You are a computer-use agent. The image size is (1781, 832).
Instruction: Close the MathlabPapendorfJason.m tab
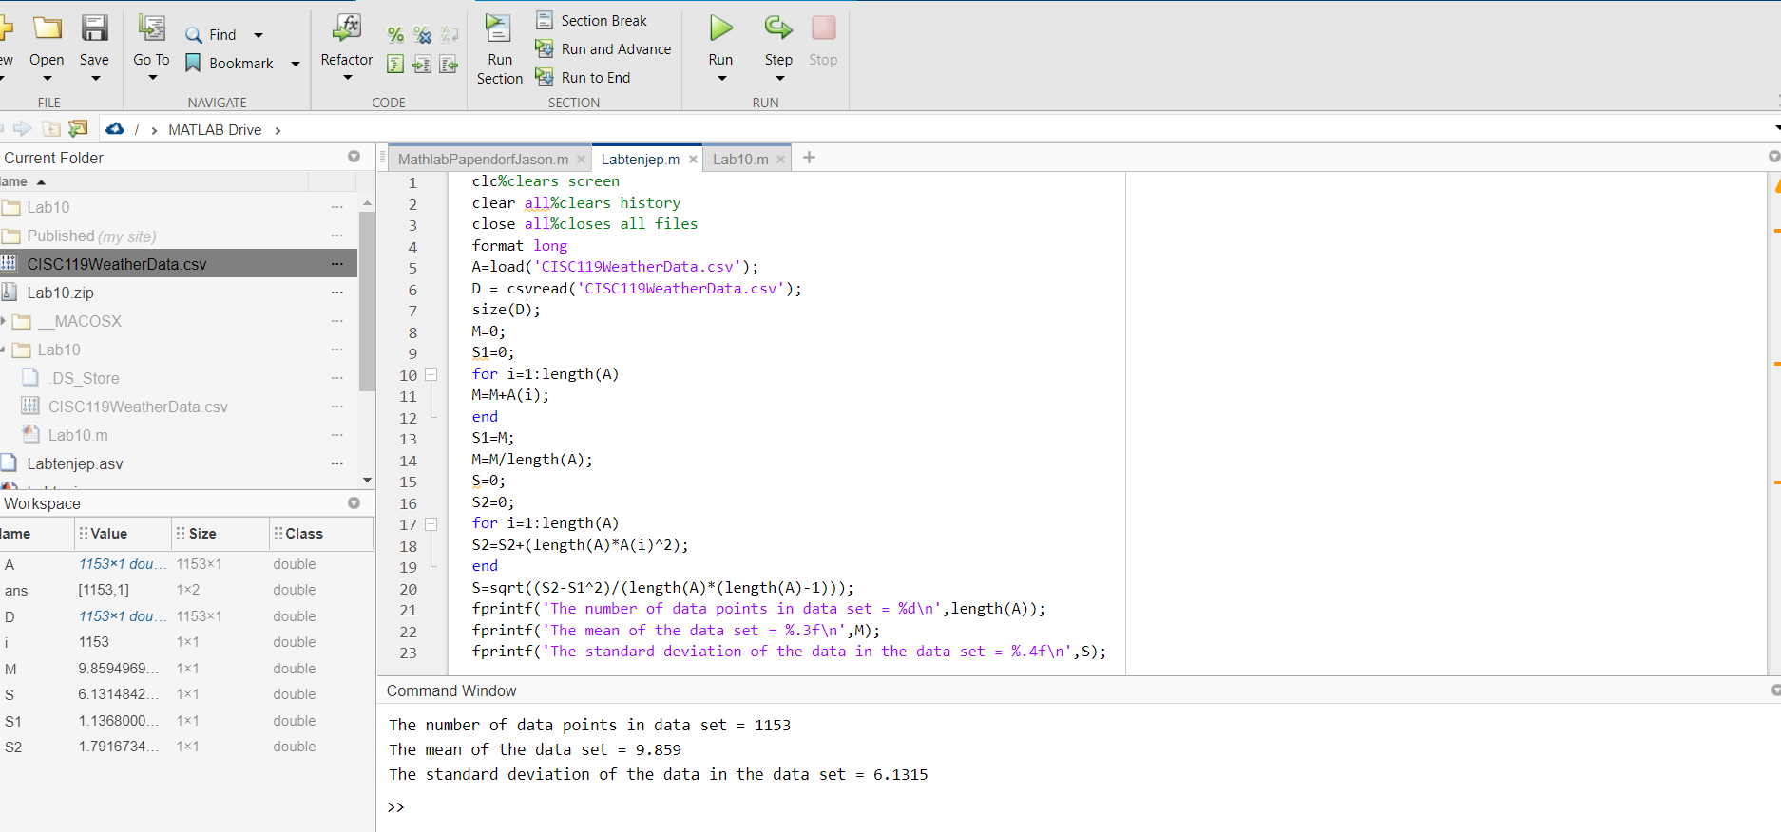pyautogui.click(x=581, y=160)
